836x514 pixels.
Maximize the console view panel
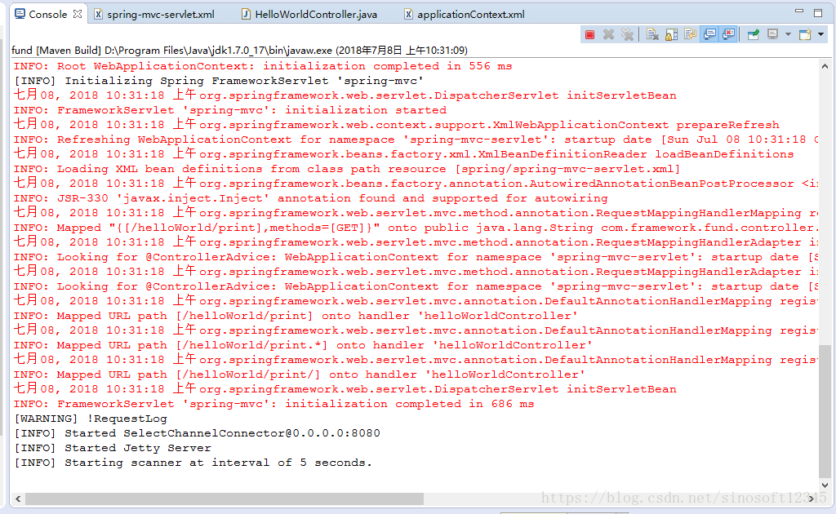[x=818, y=12]
